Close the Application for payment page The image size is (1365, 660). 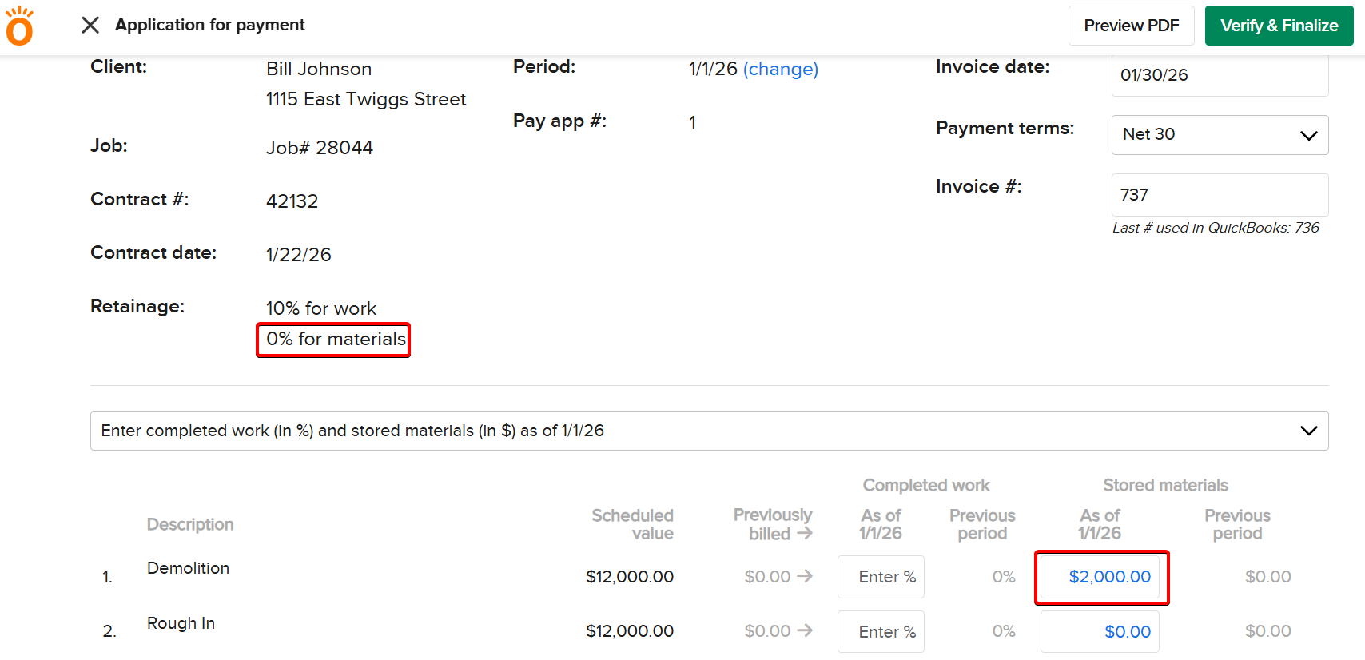click(90, 26)
